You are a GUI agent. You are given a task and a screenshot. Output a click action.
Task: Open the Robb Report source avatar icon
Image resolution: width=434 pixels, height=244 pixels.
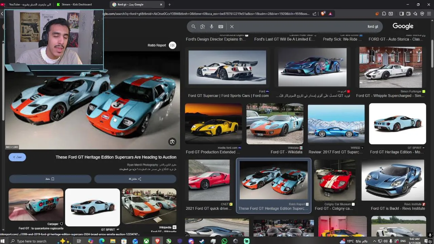coord(173,45)
